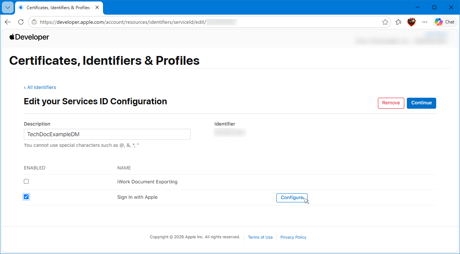Click the page heading Certificates, Identifiers & Profiles
This screenshot has width=460, height=254.
[104, 60]
